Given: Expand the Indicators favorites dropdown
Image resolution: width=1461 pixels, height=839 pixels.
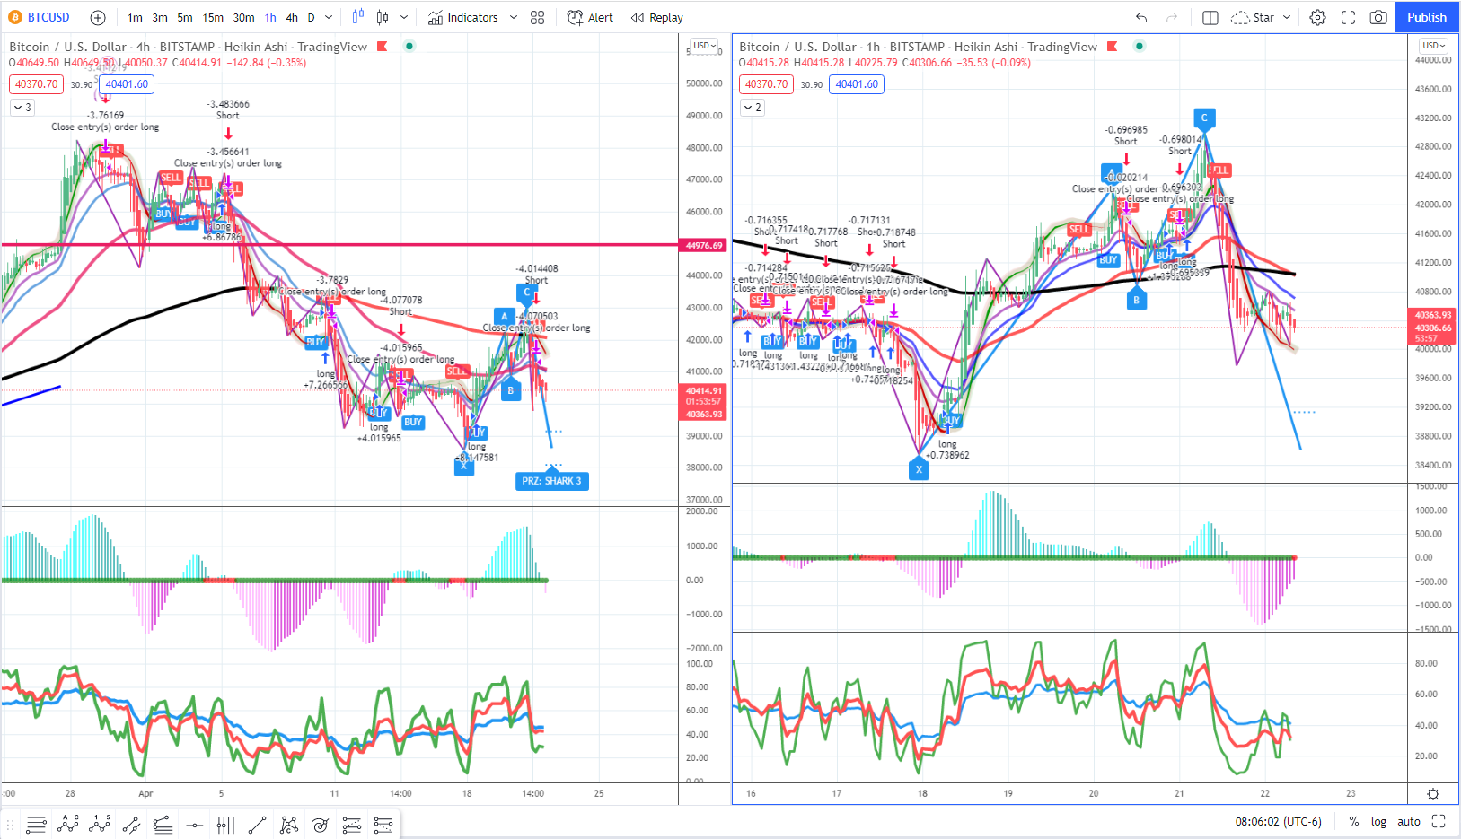Looking at the screenshot, I should (x=514, y=17).
